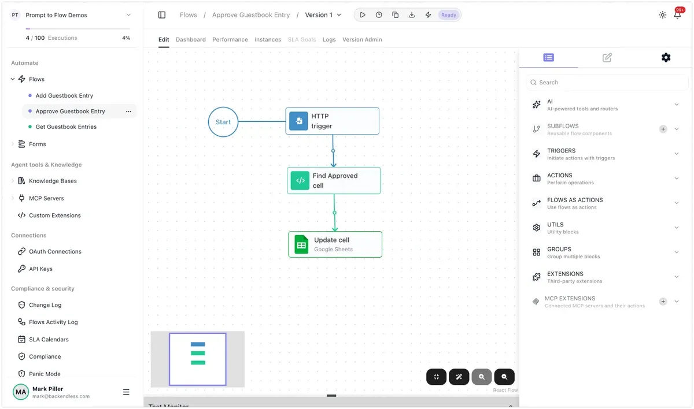This screenshot has width=694, height=409.
Task: Expand the Forms tree item
Action: [13, 144]
